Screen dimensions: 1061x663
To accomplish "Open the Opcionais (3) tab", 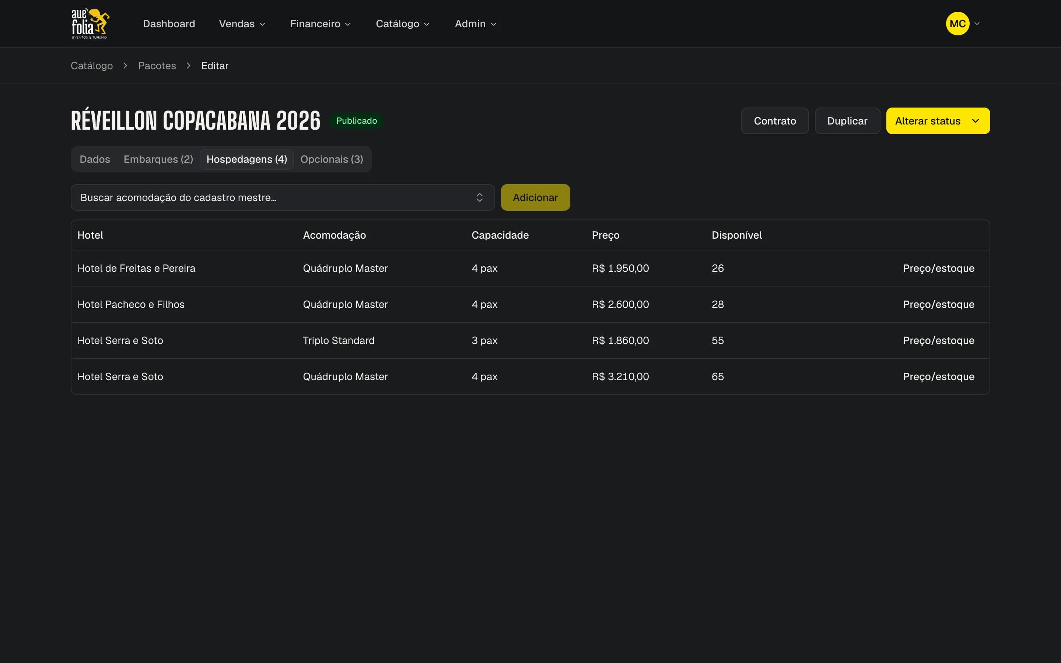I will coord(332,159).
